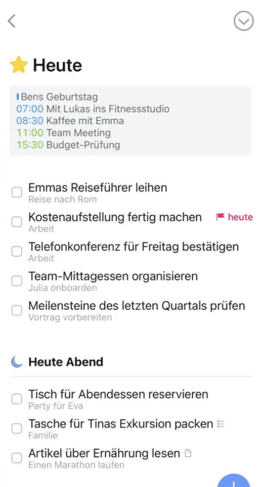
Task: Open the 11:00 Team Meeting calendar entry
Action: [63, 132]
